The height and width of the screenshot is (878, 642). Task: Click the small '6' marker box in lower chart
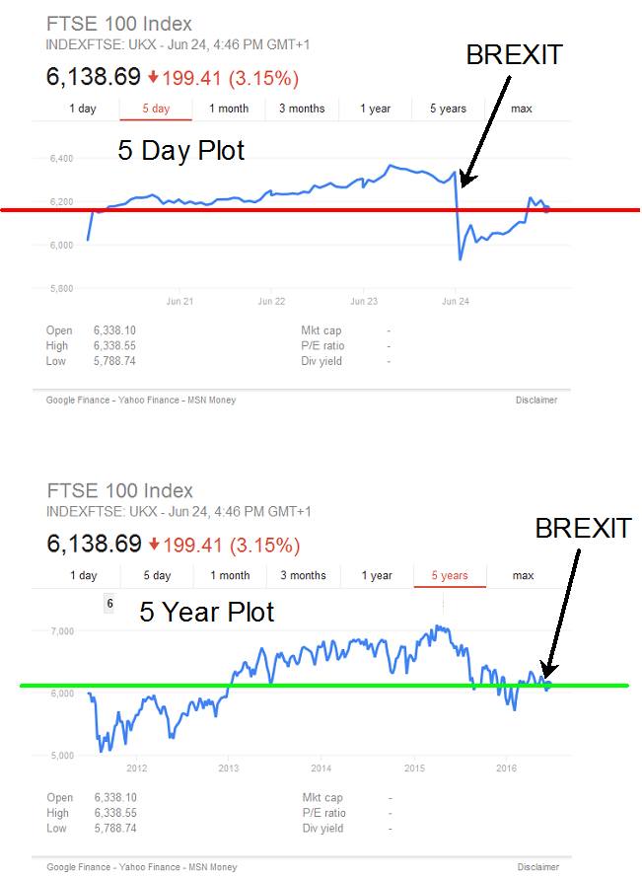(109, 604)
